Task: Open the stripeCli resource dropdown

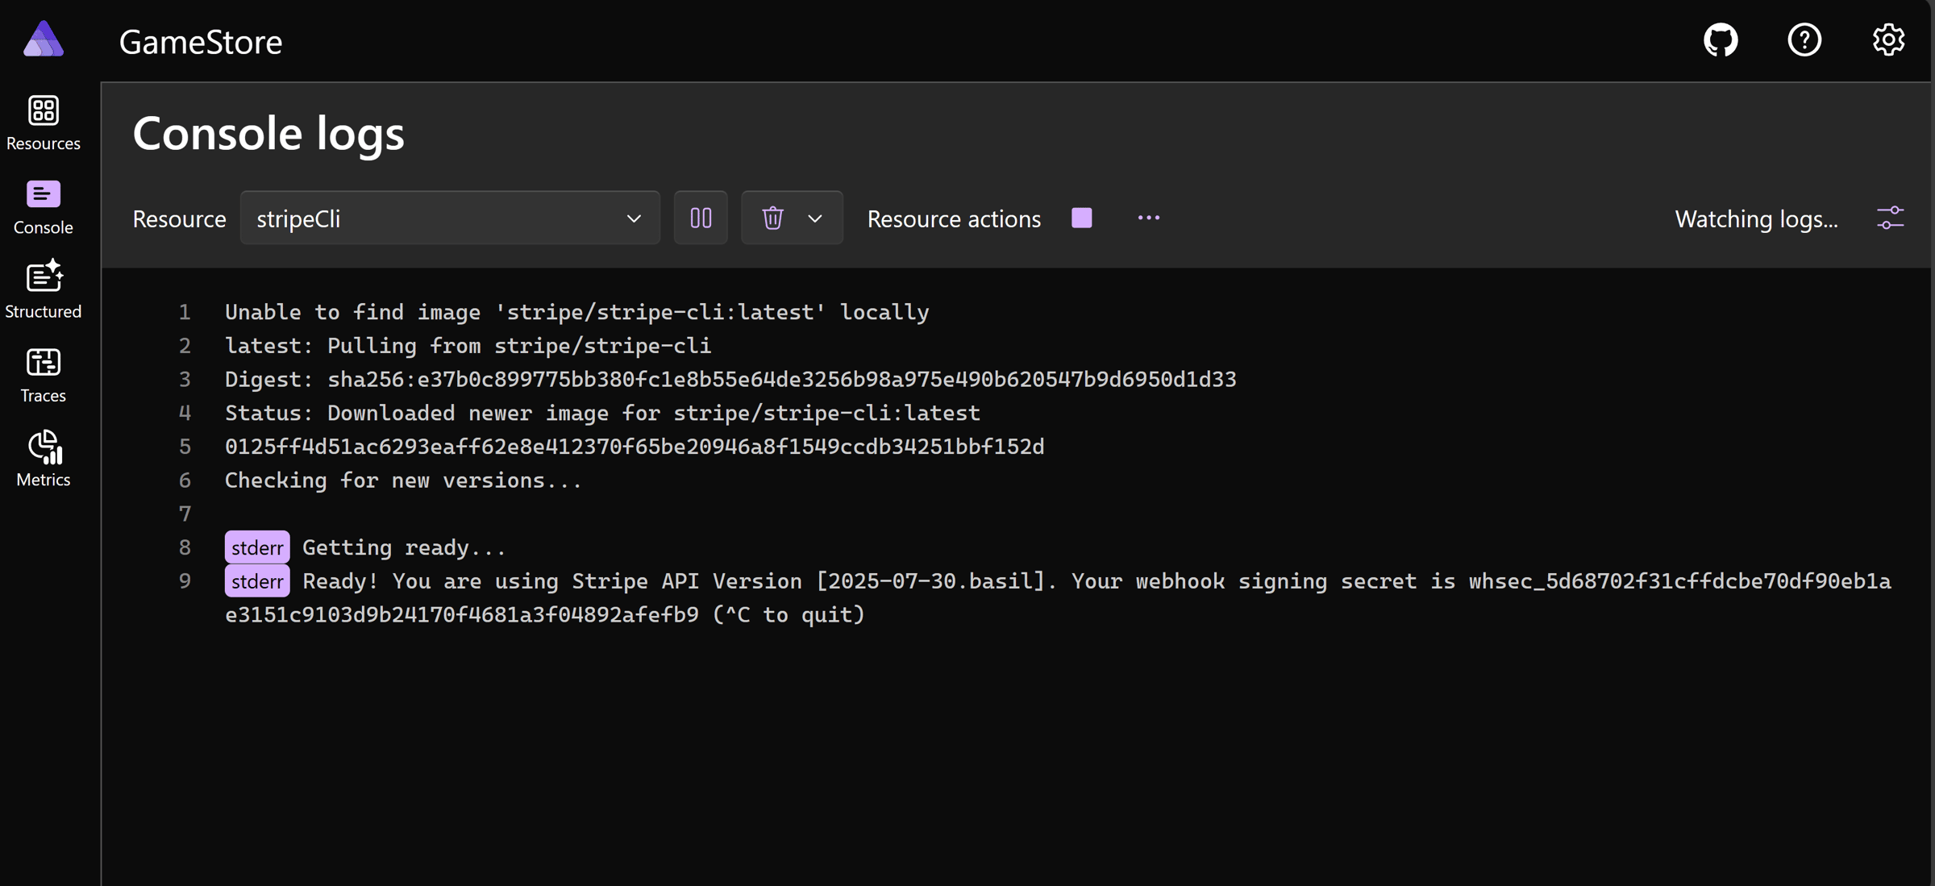Action: tap(450, 218)
